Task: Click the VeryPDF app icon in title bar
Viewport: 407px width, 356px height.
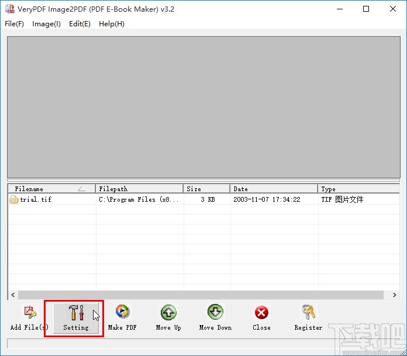Action: pyautogui.click(x=10, y=9)
